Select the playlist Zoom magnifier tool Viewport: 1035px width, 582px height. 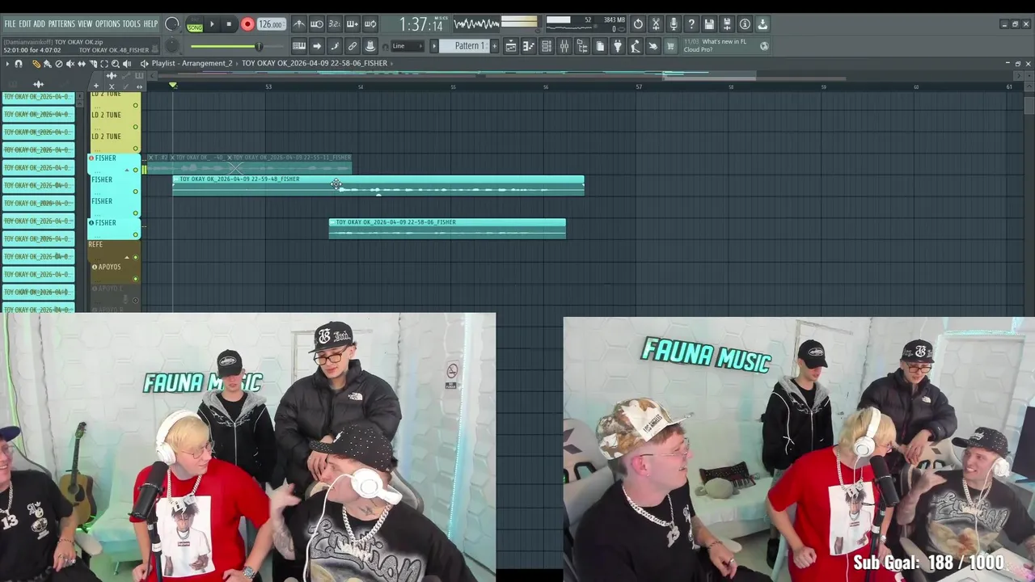[116, 63]
